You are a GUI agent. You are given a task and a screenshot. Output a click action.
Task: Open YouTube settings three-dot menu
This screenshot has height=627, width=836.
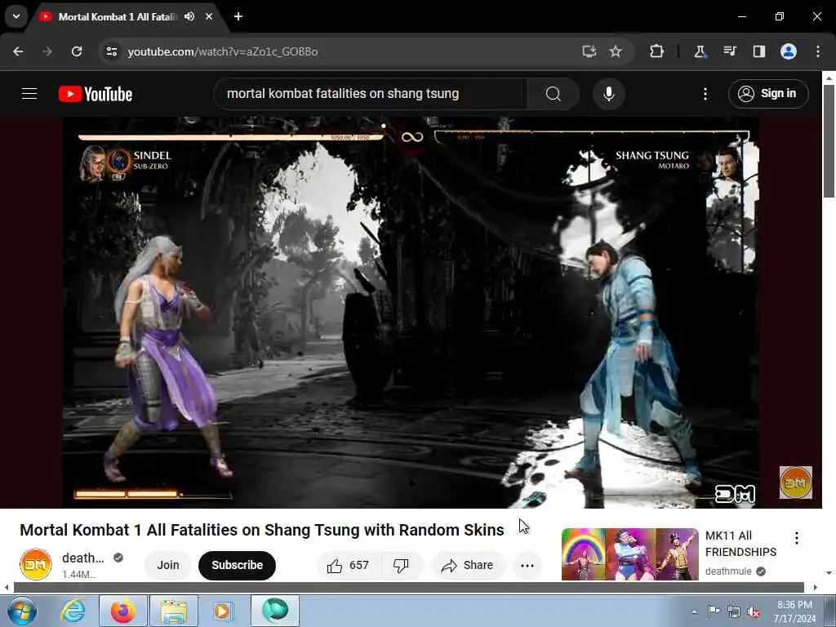pos(705,94)
